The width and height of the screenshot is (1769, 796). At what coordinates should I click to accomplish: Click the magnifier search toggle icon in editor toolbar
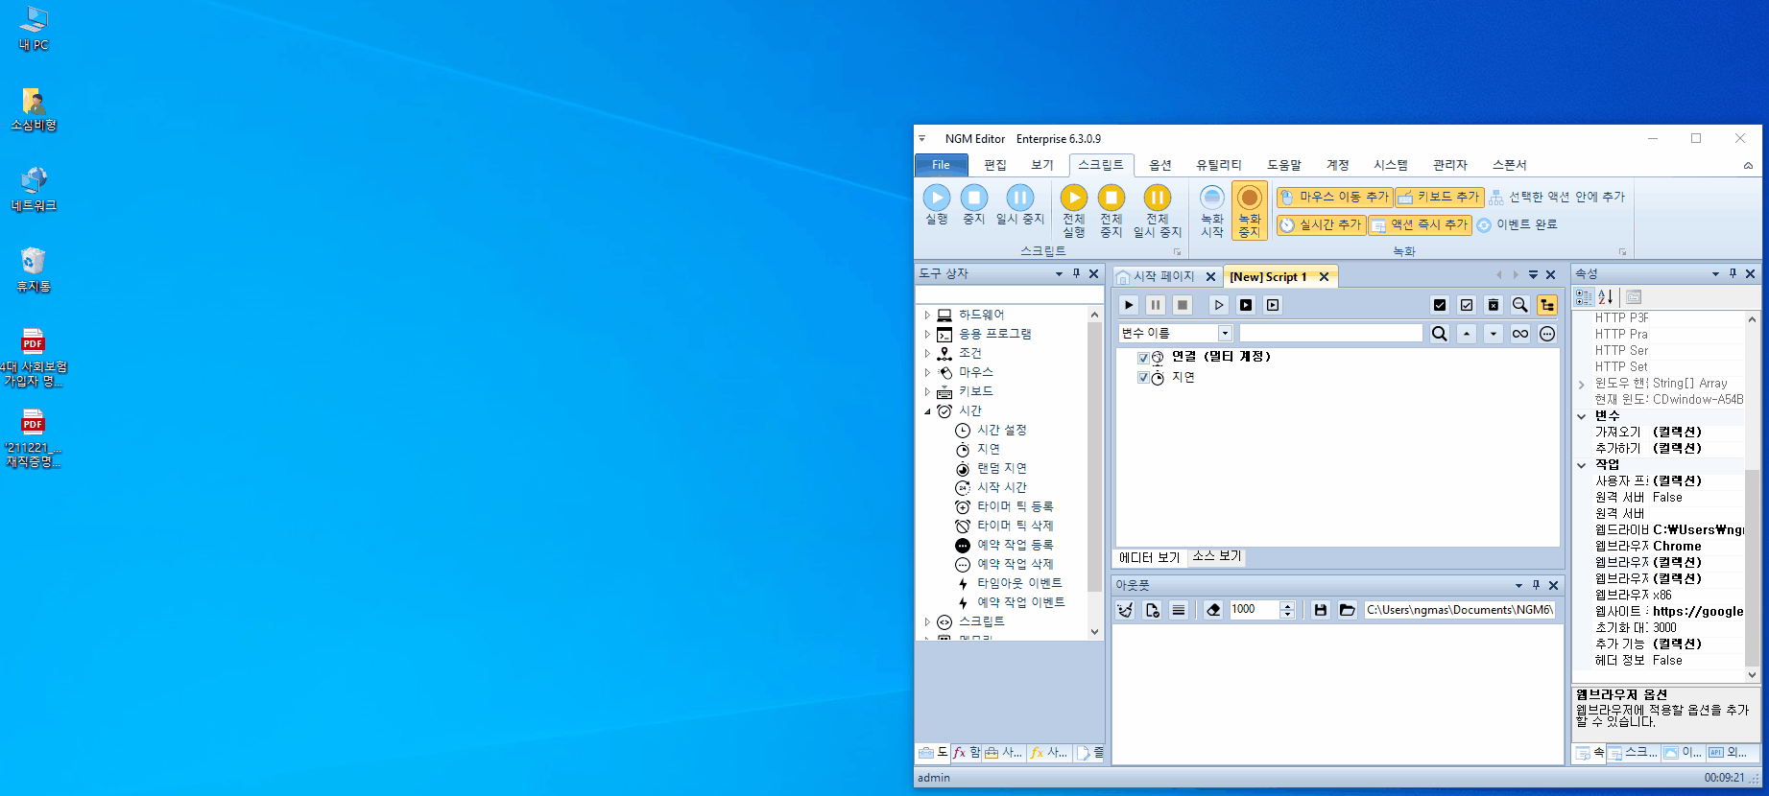pyautogui.click(x=1520, y=305)
